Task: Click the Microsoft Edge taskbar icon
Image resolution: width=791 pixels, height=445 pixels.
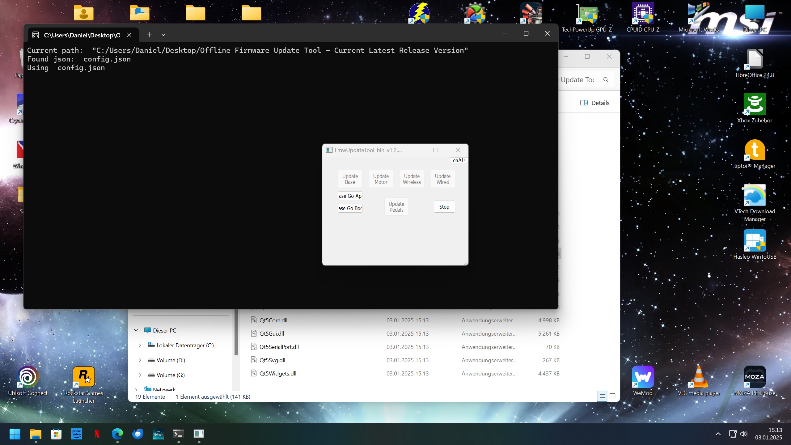Action: pos(117,434)
